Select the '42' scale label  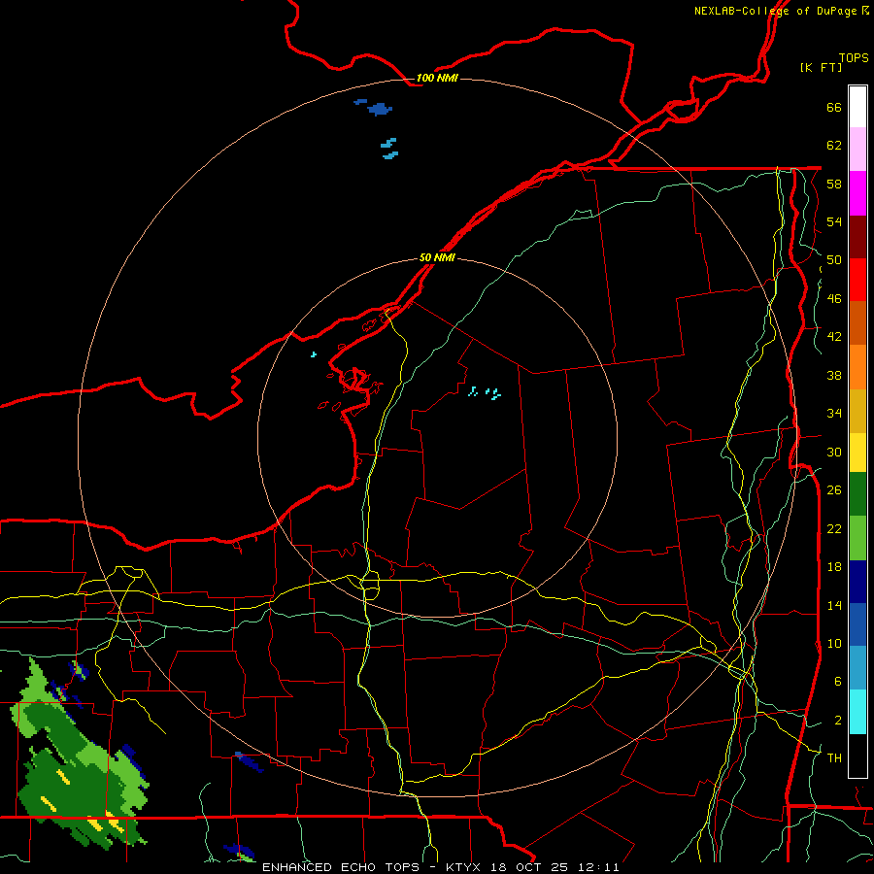(834, 337)
